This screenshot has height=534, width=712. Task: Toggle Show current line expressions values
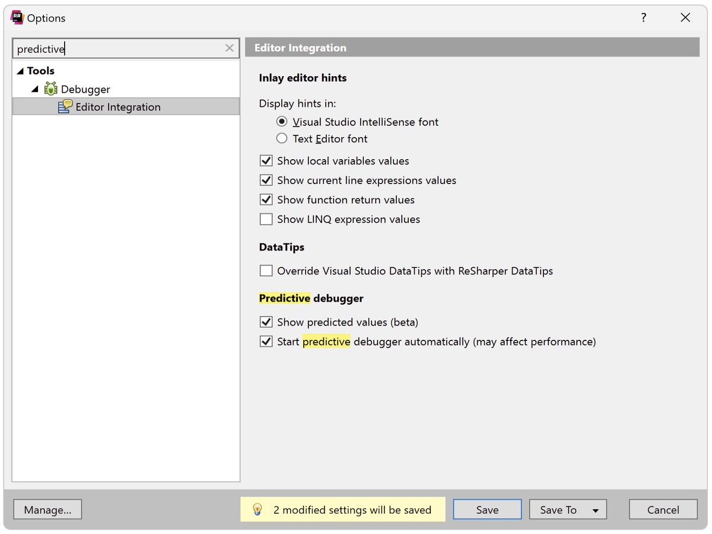[x=266, y=180]
